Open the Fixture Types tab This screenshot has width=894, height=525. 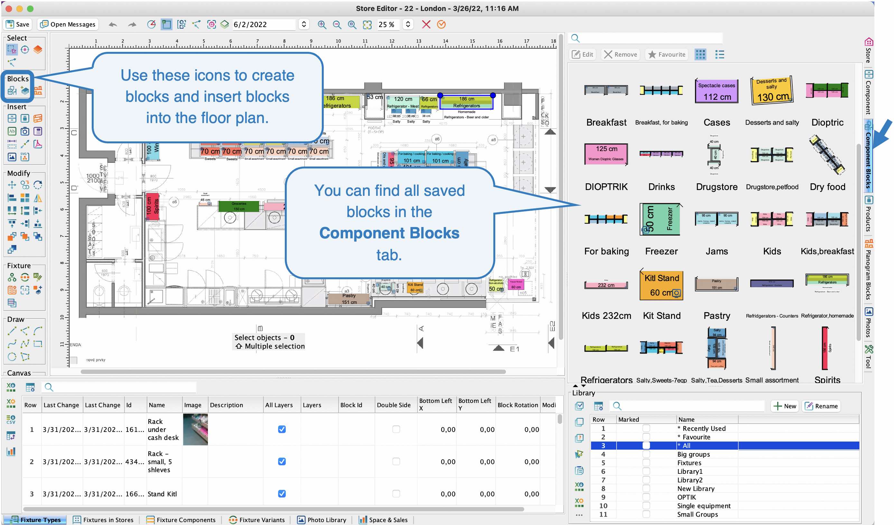click(35, 520)
